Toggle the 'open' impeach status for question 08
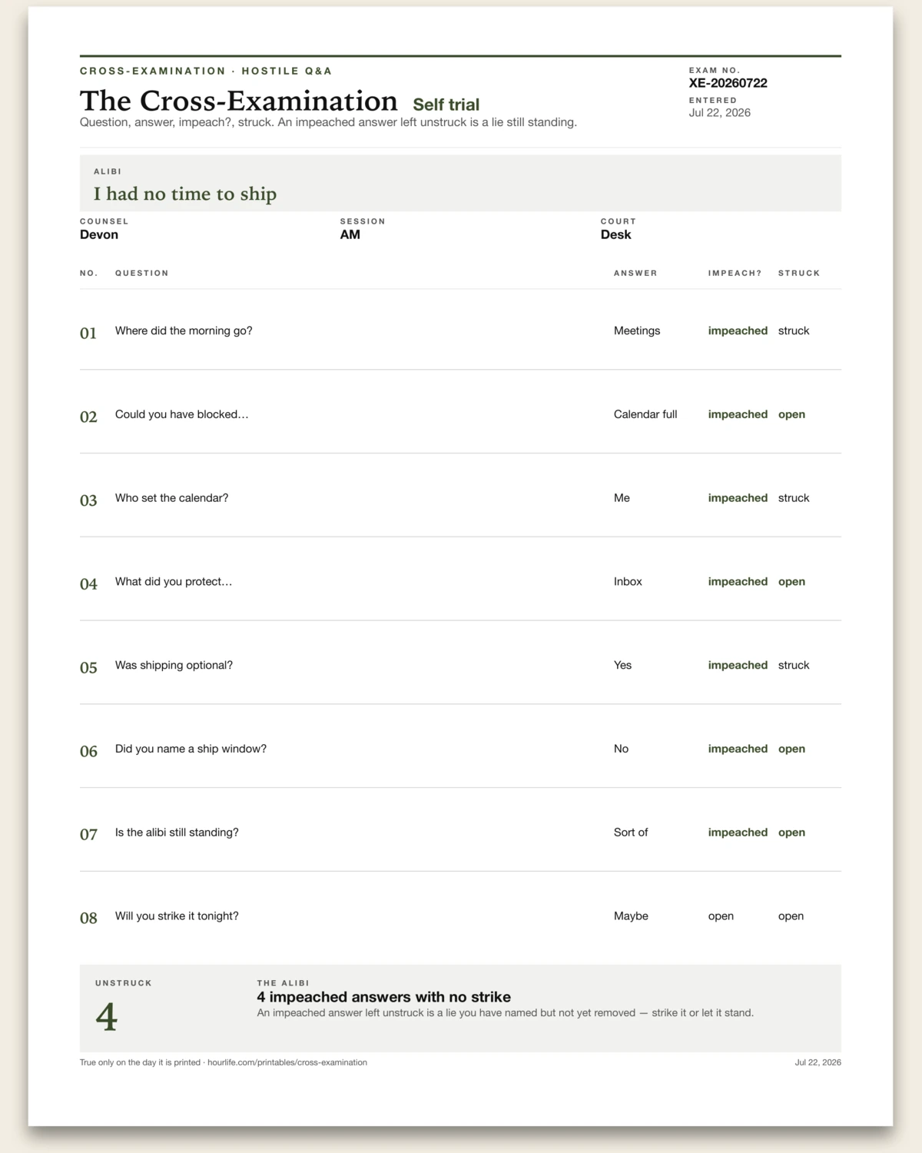 (x=721, y=916)
